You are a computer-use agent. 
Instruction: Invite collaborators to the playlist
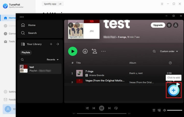tap(94, 51)
